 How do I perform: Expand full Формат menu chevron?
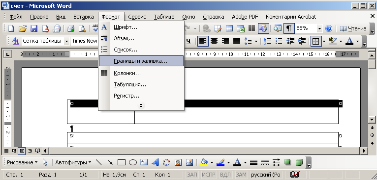point(141,105)
